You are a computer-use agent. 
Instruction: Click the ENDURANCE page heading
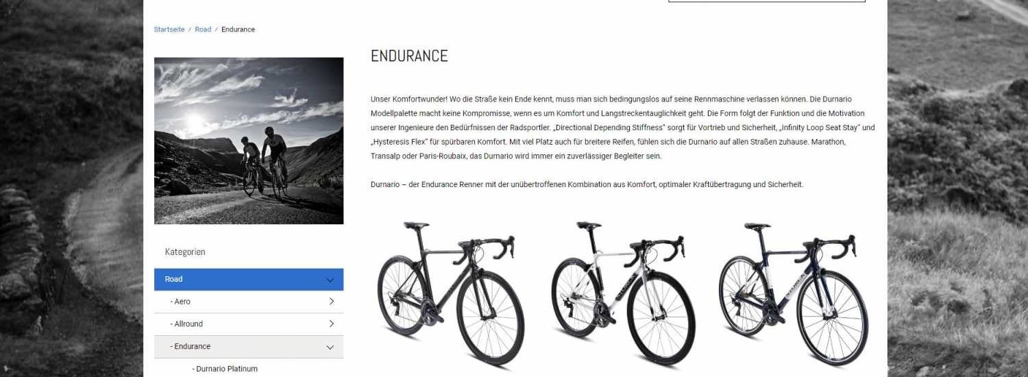click(x=409, y=56)
